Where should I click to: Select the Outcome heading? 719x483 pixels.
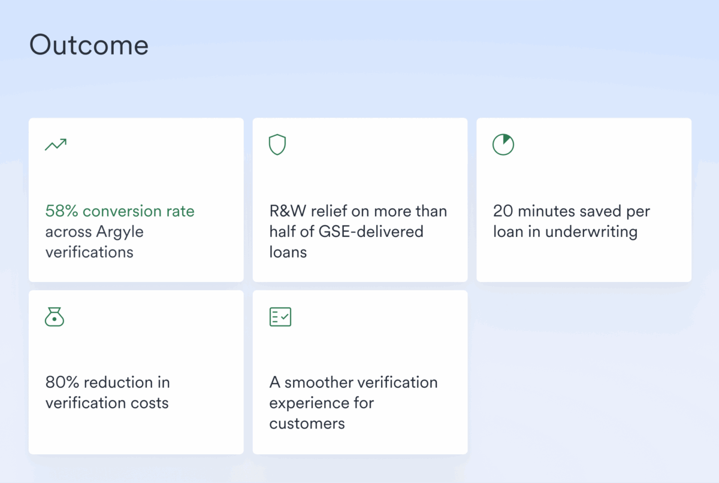(x=89, y=45)
